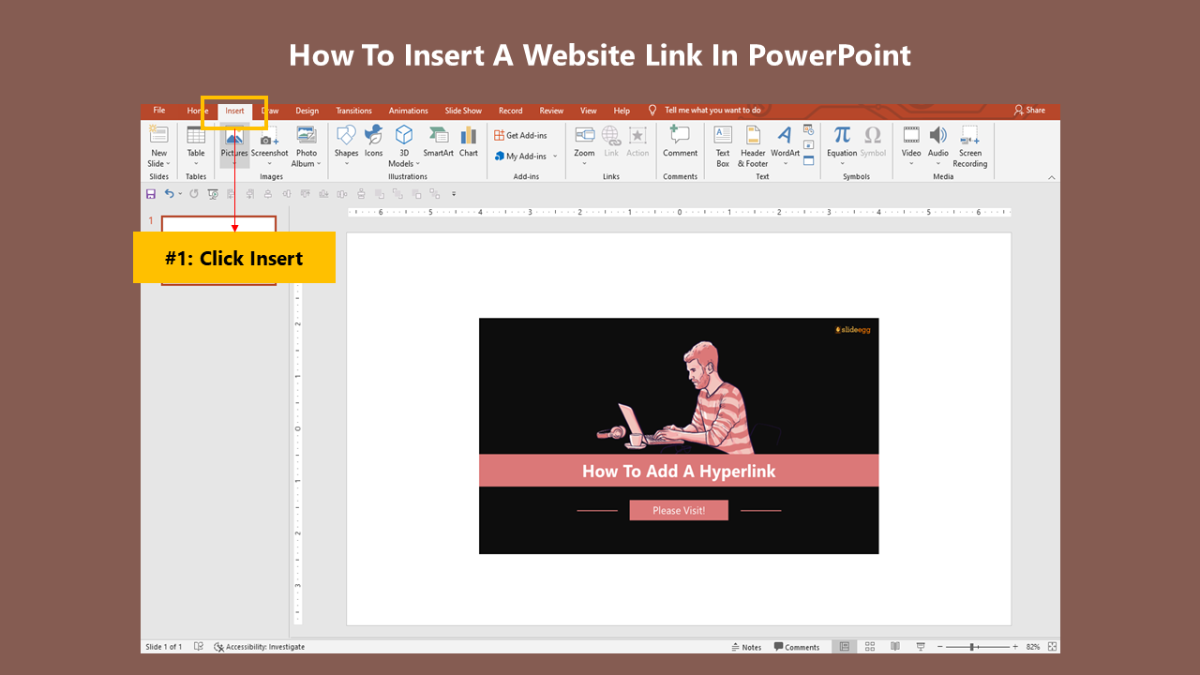Open the Screenshot dropdown arrow

click(x=269, y=164)
